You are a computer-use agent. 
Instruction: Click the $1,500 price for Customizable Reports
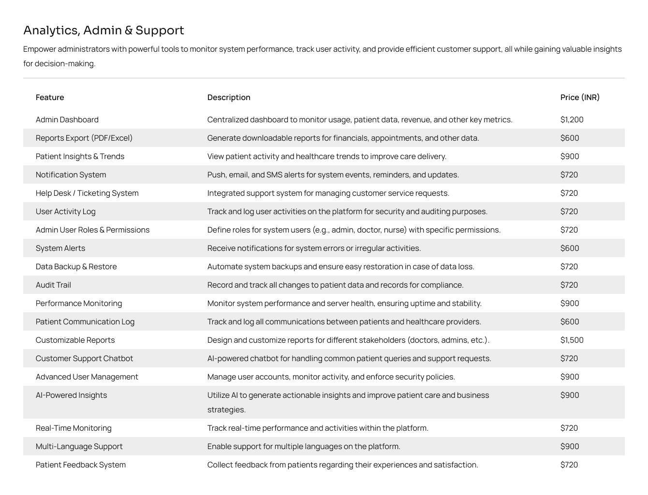pos(572,340)
